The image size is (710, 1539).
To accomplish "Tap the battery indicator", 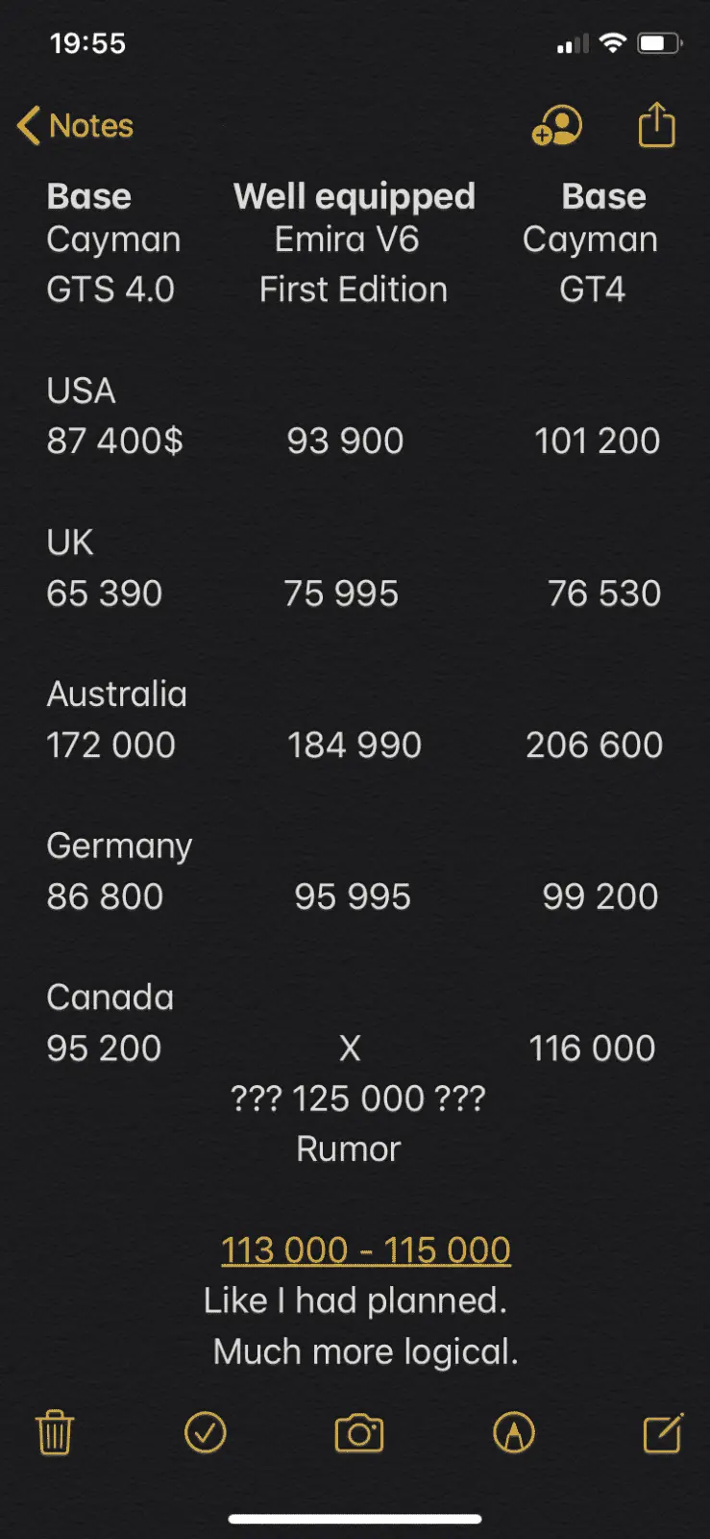I will 659,43.
